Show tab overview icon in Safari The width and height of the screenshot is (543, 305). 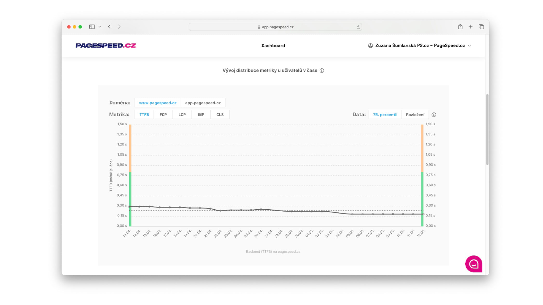click(x=481, y=27)
